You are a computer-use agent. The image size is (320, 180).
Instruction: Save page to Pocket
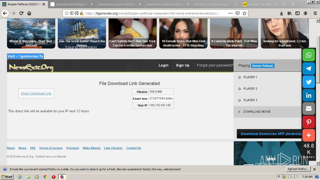point(237,13)
